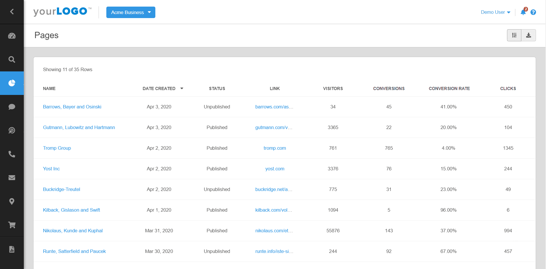
Task: Select visitors value 3376
Action: tap(333, 169)
